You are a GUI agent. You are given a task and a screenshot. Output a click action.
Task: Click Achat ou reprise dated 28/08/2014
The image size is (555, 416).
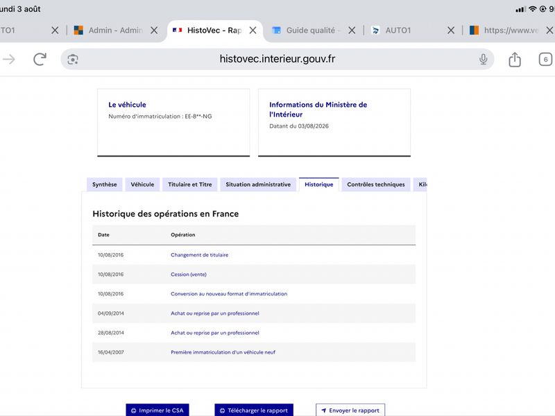[x=215, y=333]
